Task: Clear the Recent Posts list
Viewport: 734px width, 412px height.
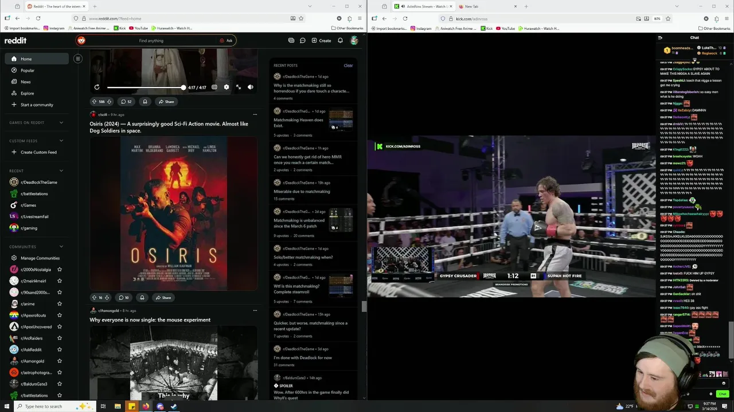Action: pyautogui.click(x=348, y=65)
